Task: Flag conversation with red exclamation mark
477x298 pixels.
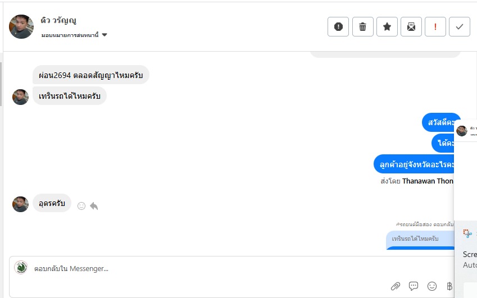Action: pos(435,26)
